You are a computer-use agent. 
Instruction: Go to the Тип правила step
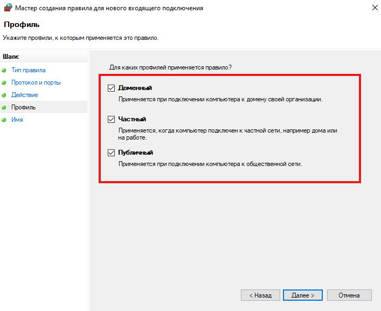pos(28,70)
